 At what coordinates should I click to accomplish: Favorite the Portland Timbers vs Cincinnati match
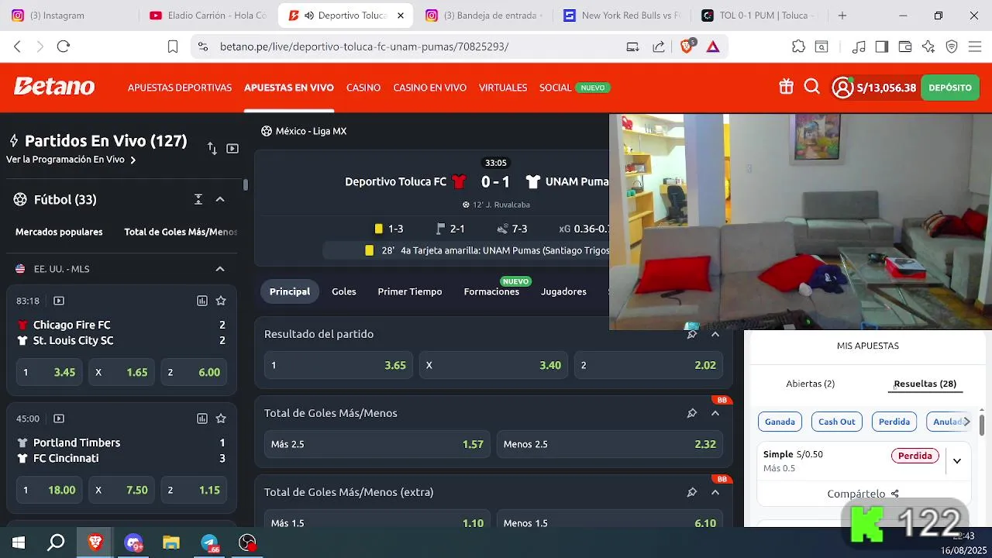(x=221, y=418)
